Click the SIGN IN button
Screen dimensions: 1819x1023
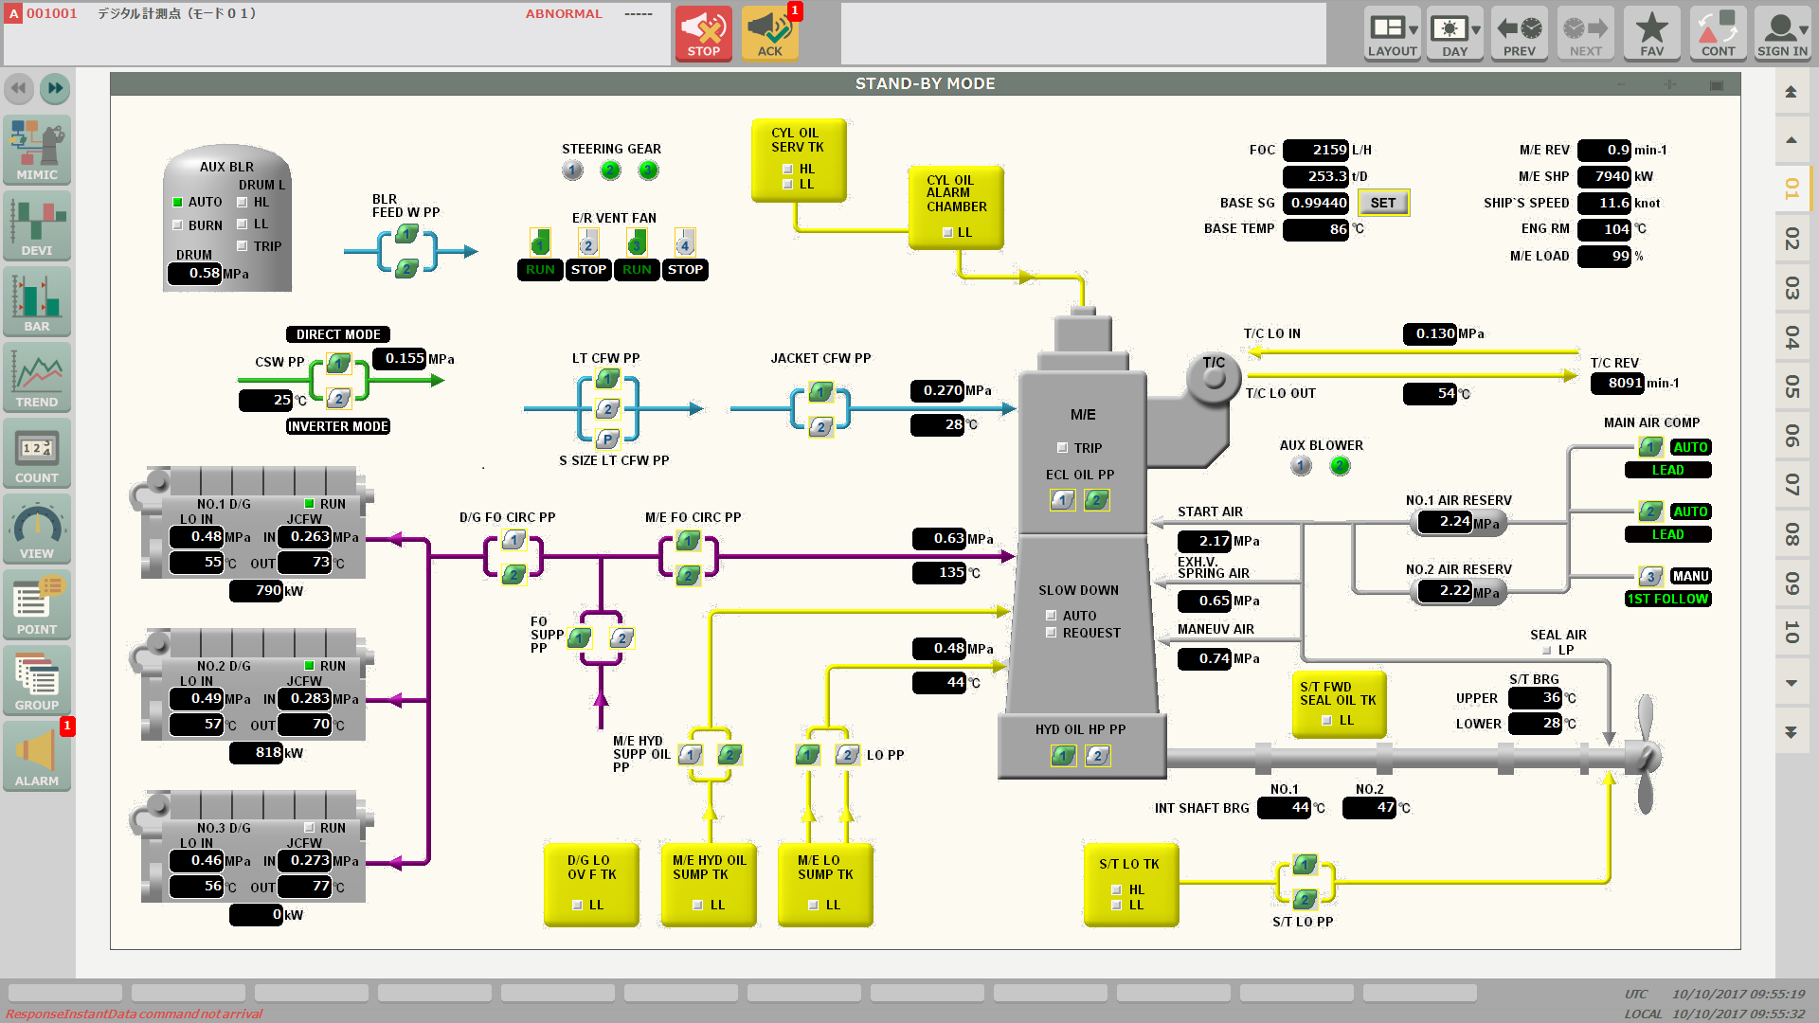tap(1781, 33)
